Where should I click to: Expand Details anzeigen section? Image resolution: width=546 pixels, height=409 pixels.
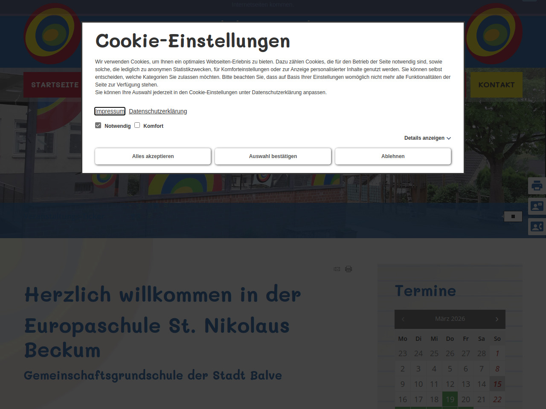[x=427, y=138]
